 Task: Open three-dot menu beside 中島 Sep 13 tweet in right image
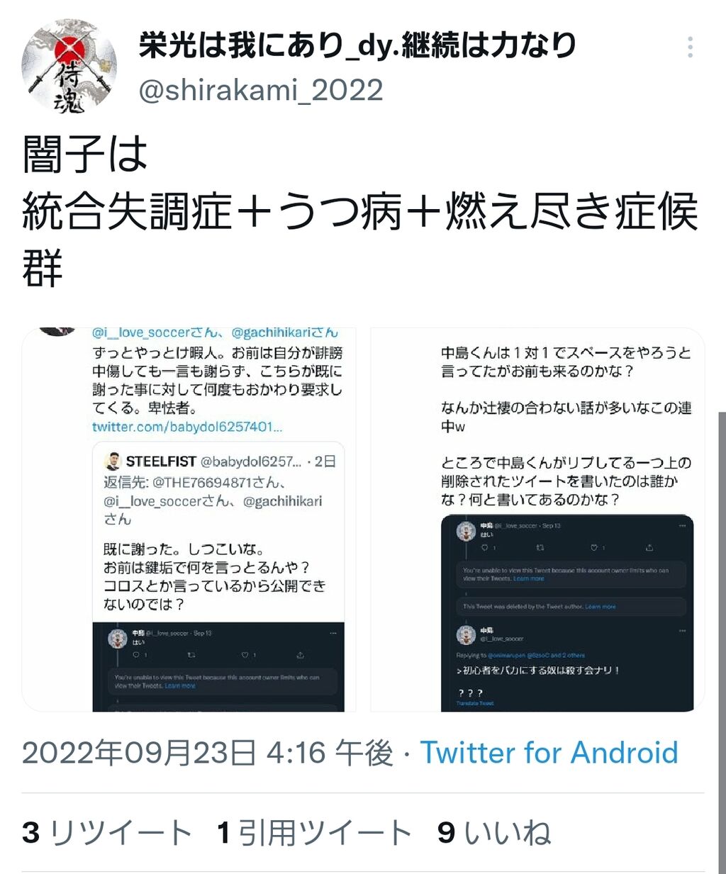click(x=682, y=526)
